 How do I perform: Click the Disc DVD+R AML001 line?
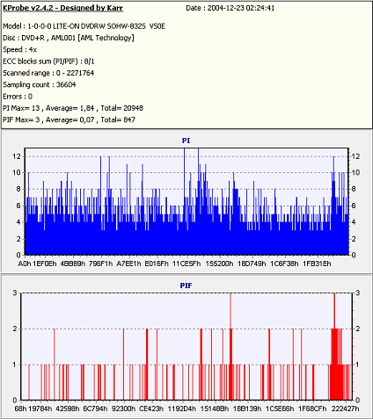pyautogui.click(x=69, y=38)
